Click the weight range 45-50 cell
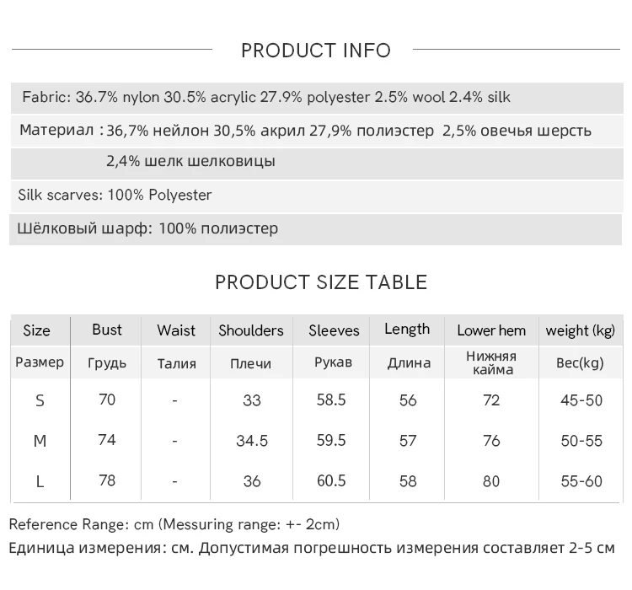Screen dimensions: 632x590 (581, 400)
